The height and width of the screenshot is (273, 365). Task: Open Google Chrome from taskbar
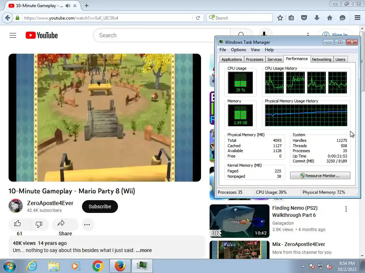98,266
